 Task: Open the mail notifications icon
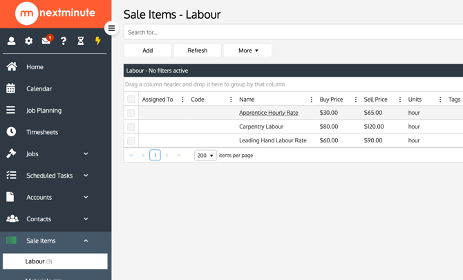[46, 41]
